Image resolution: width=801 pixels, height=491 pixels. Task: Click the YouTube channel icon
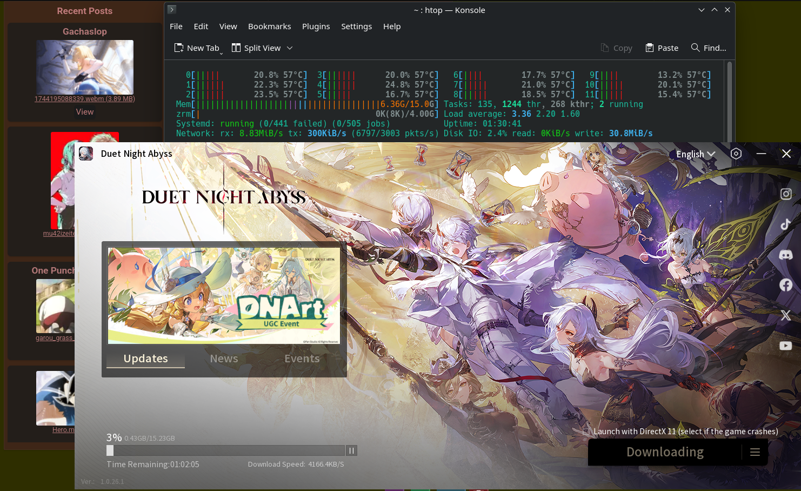point(786,346)
